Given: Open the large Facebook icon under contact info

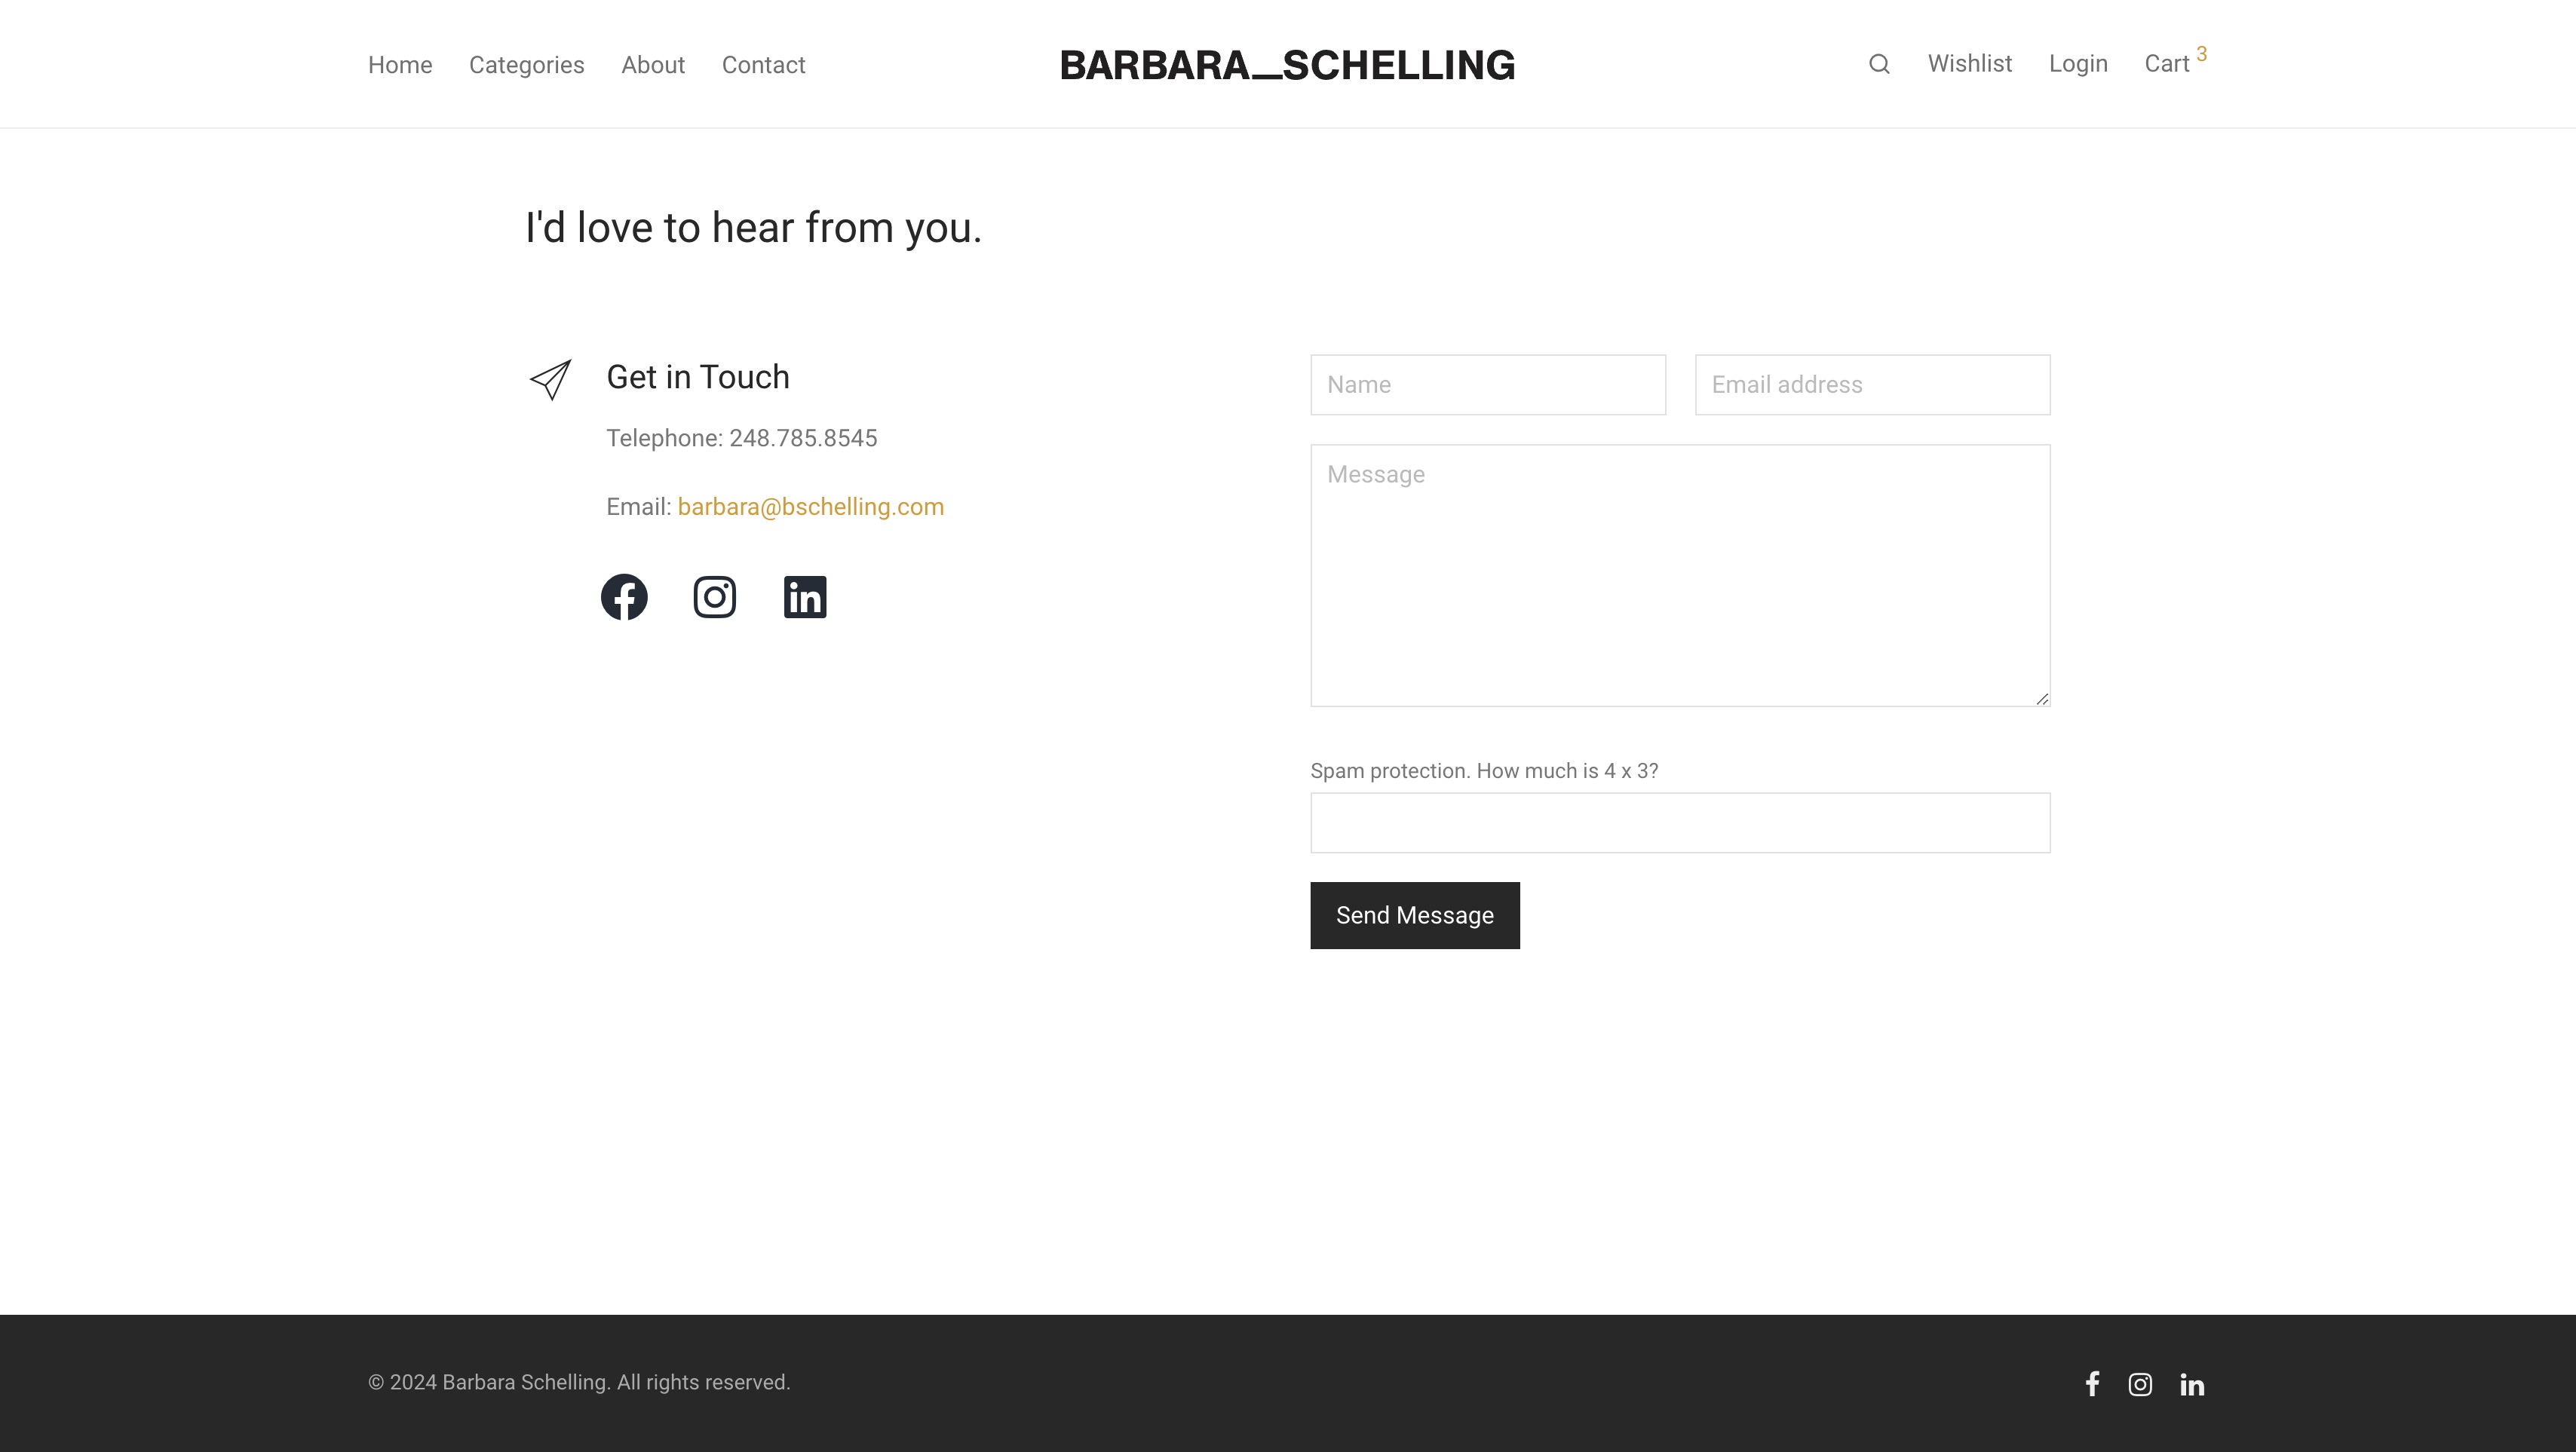Looking at the screenshot, I should coord(624,597).
